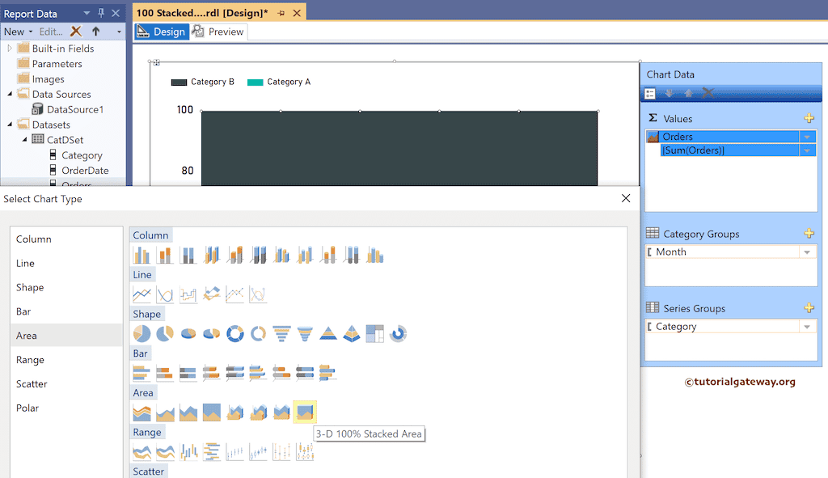Pick the Boxplot range chart icon
Image resolution: width=828 pixels, height=478 pixels.
(305, 451)
